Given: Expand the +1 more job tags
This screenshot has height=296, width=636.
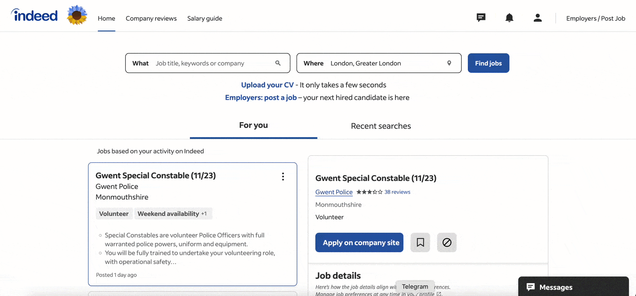Looking at the screenshot, I should pyautogui.click(x=204, y=214).
